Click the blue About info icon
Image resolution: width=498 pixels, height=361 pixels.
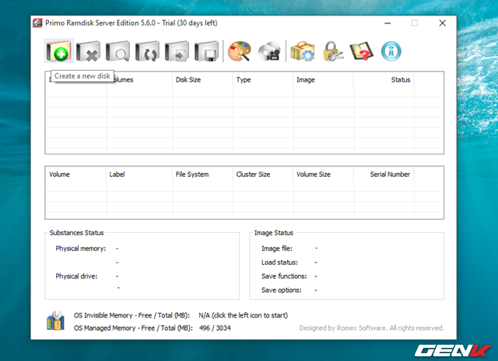(x=391, y=51)
